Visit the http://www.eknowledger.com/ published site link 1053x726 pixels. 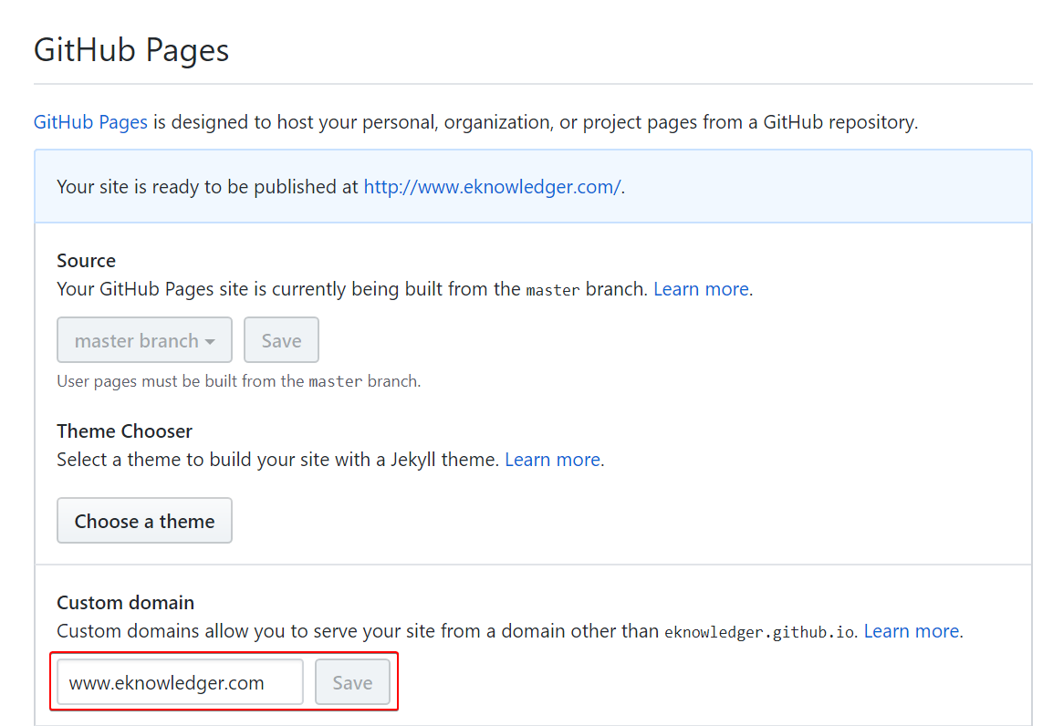(x=492, y=187)
